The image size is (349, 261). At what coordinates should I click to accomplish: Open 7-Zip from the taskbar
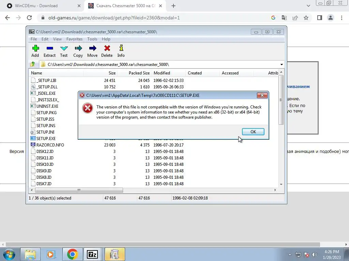click(x=92, y=254)
